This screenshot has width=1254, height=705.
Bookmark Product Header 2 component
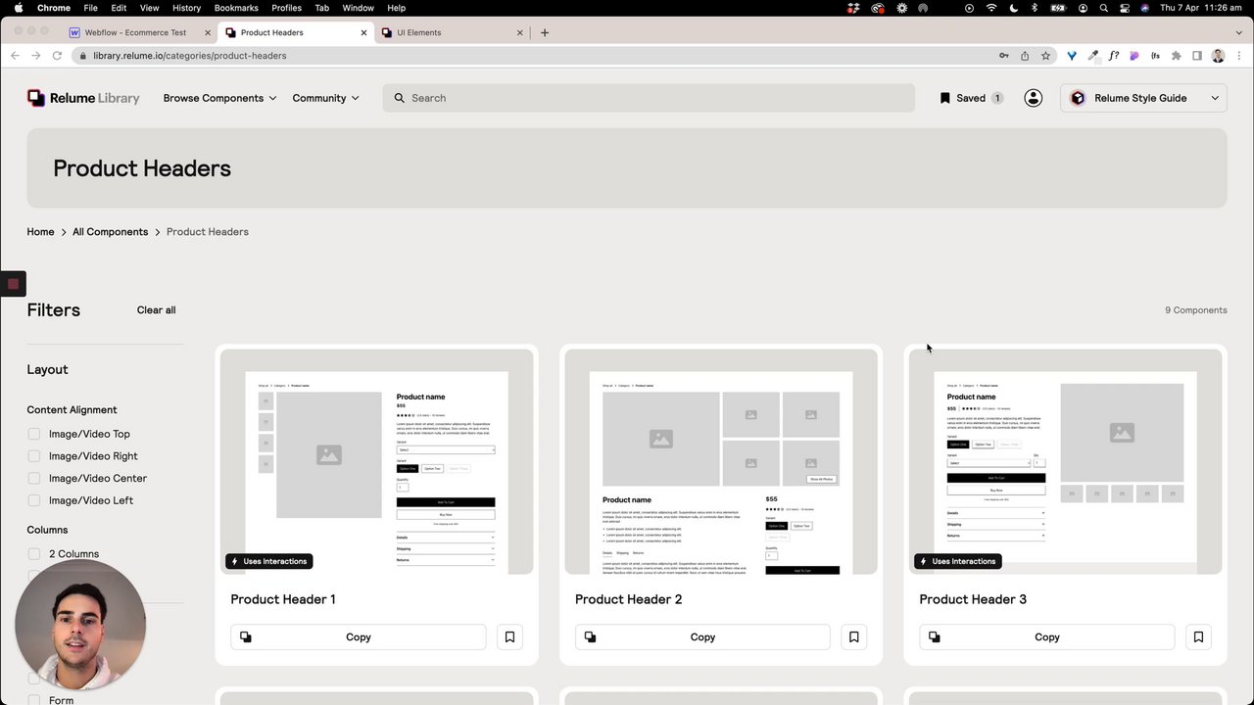[853, 636]
